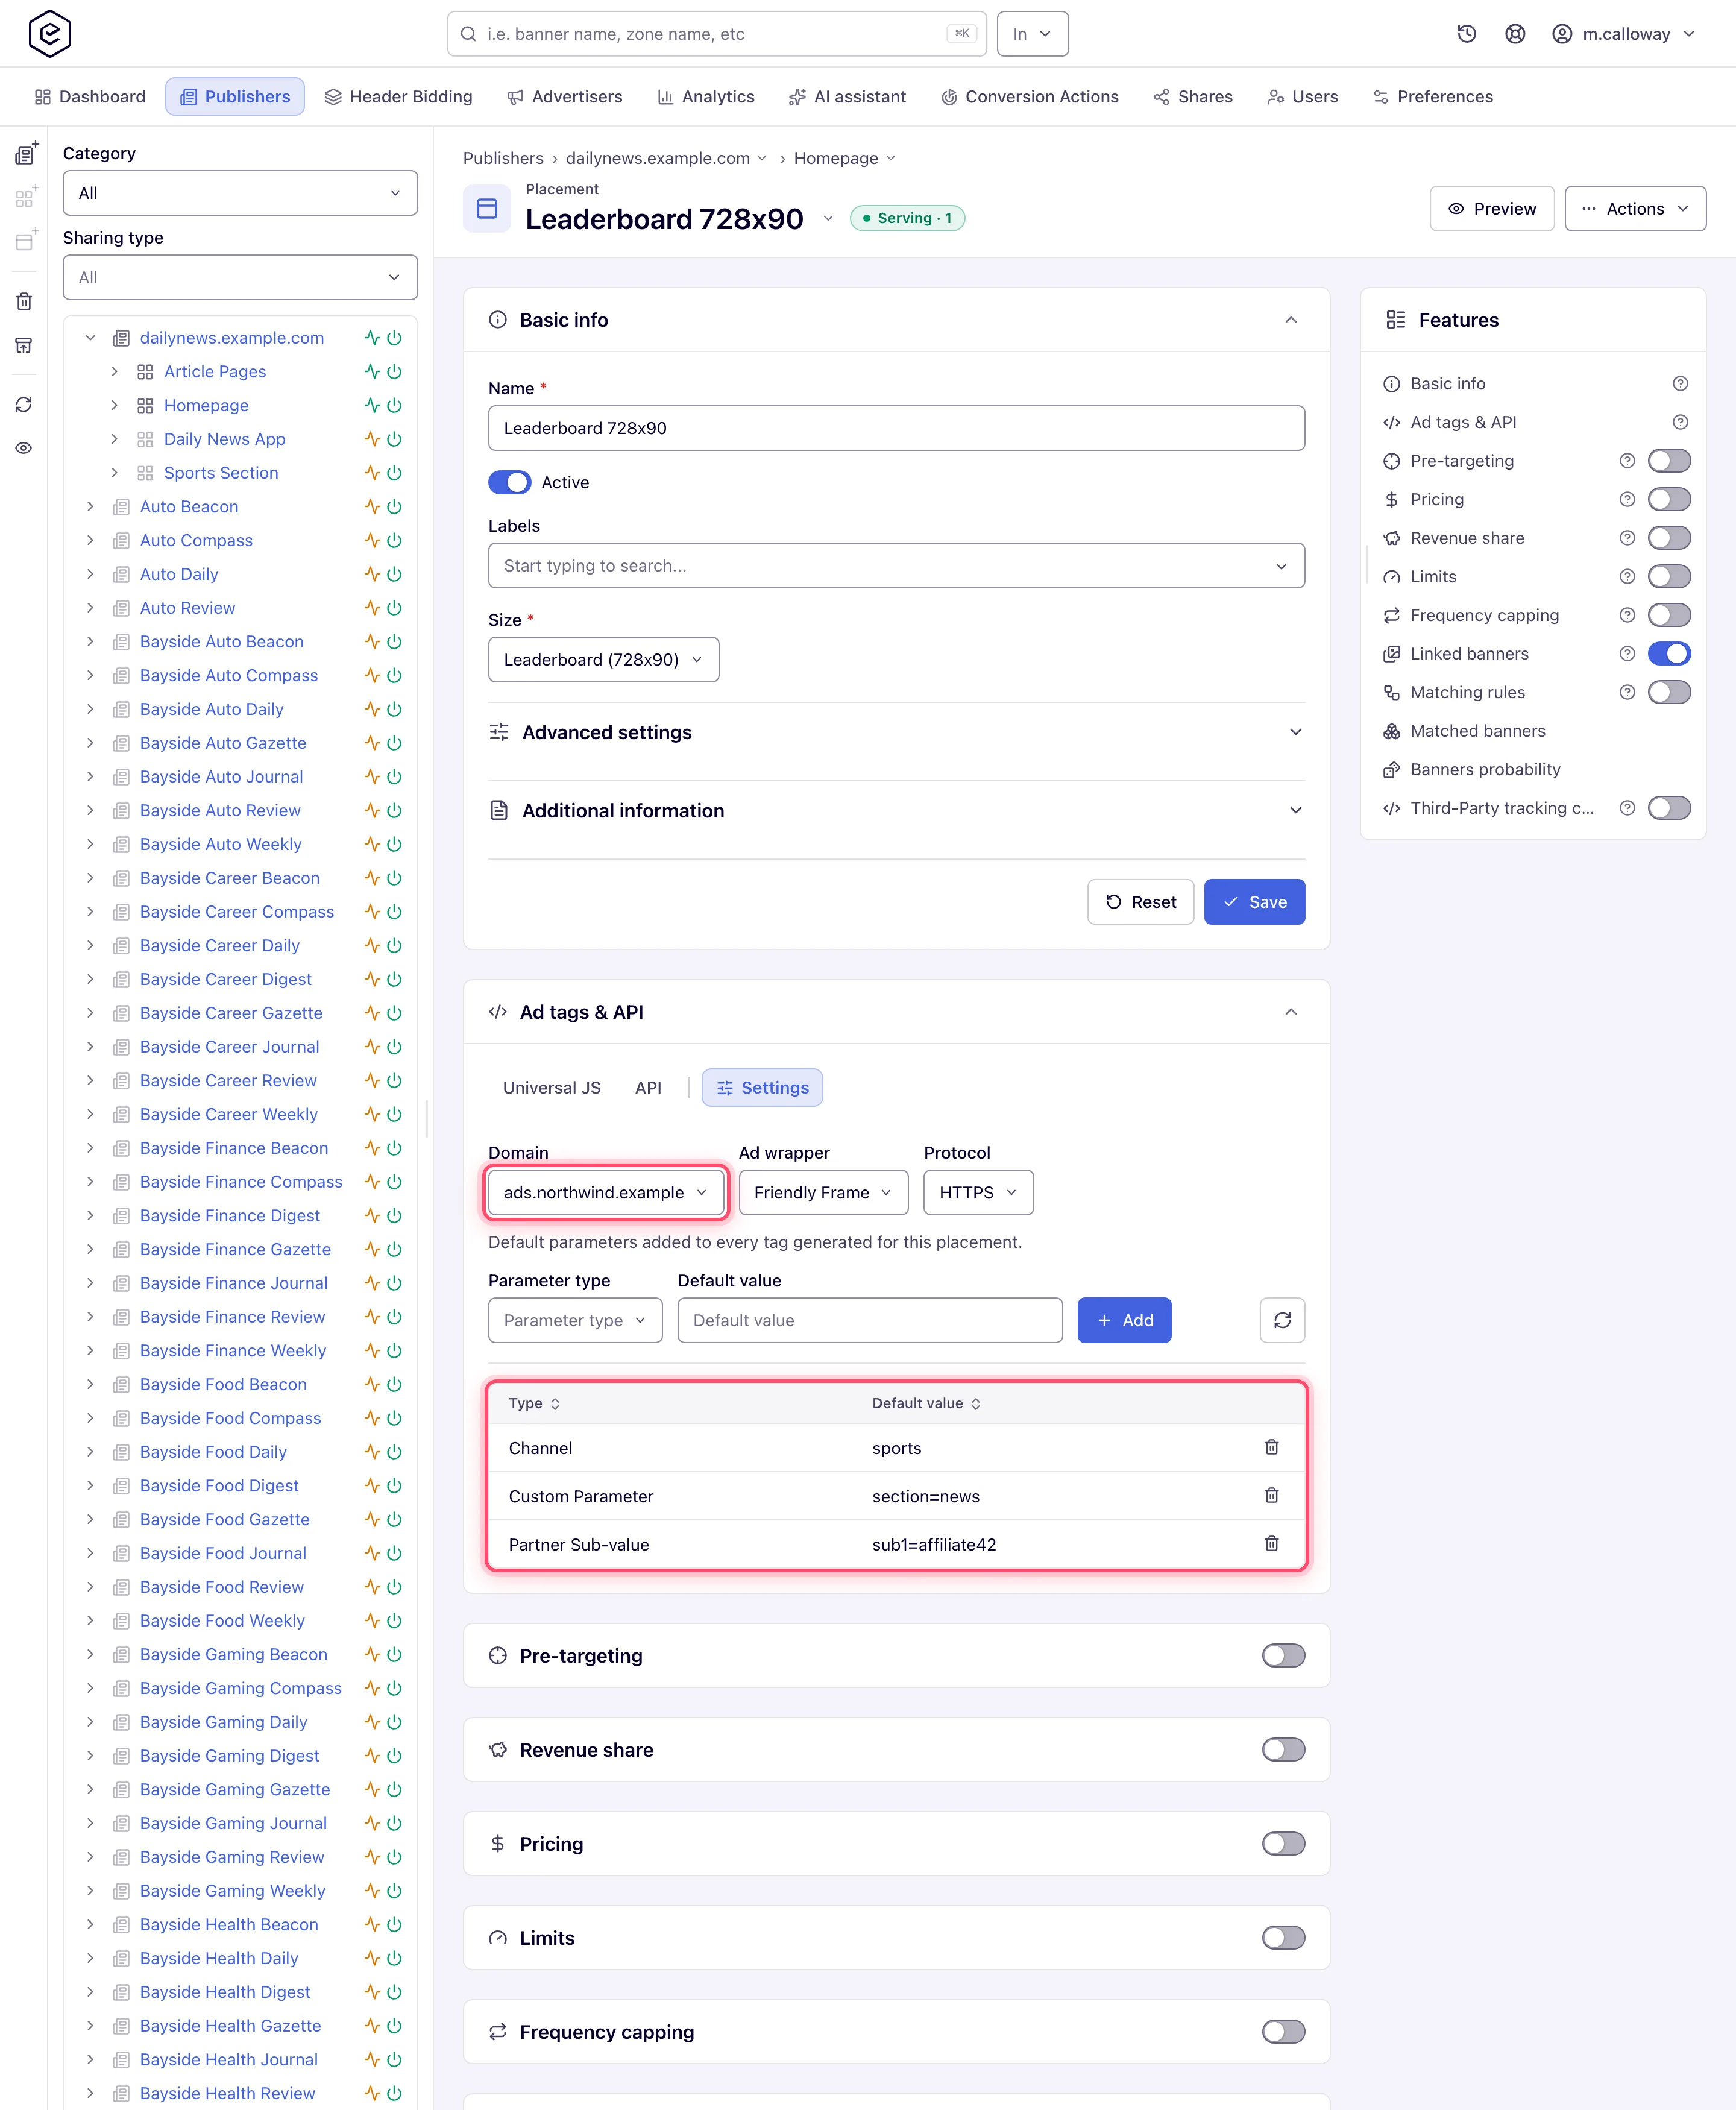This screenshot has height=2110, width=1736.
Task: Turn on the Revenue share section toggle
Action: click(x=1283, y=1750)
